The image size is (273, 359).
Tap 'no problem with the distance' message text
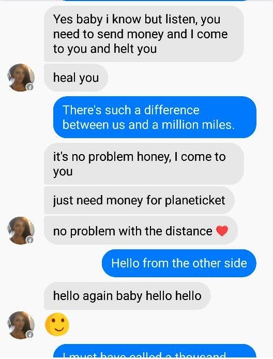[x=133, y=231]
